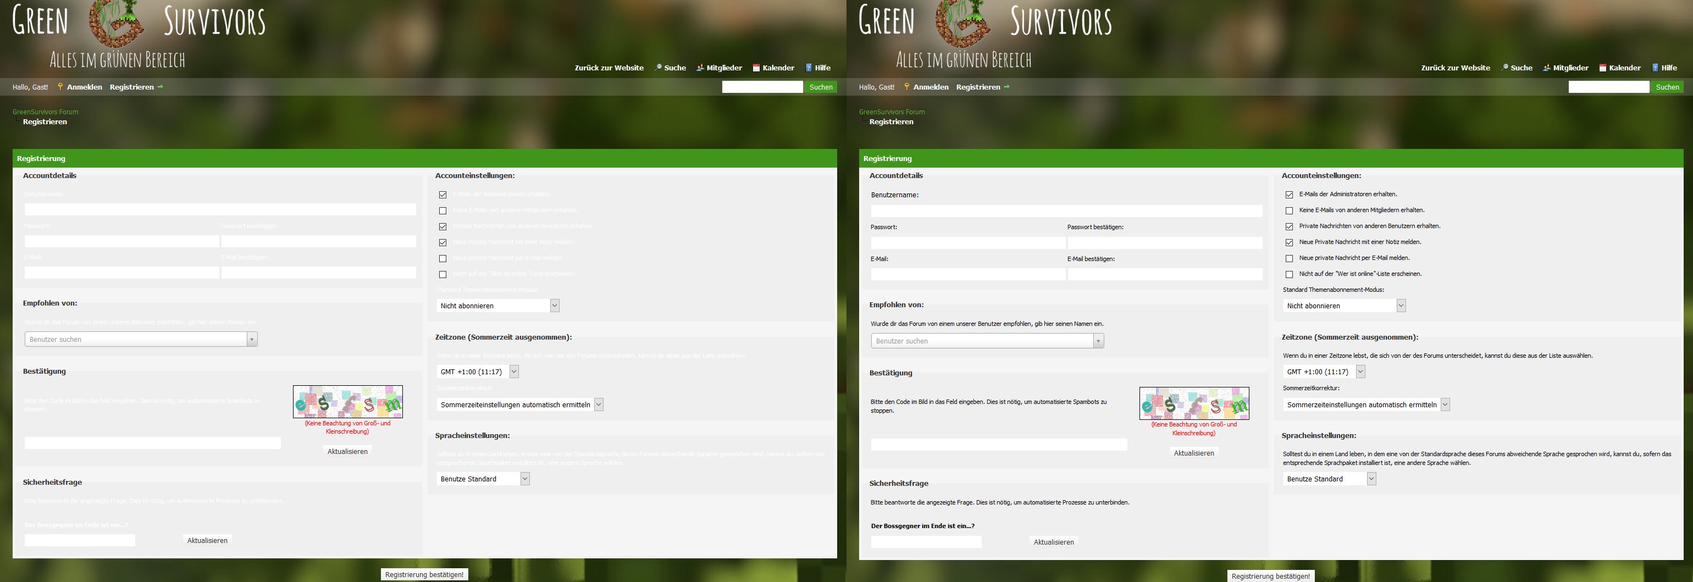Check 'Nicht auf der Wer ist online-Liste' on right page
This screenshot has height=582, width=1693.
(x=1289, y=275)
